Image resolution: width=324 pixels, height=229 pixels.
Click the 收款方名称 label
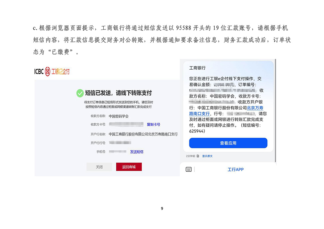pos(98,116)
